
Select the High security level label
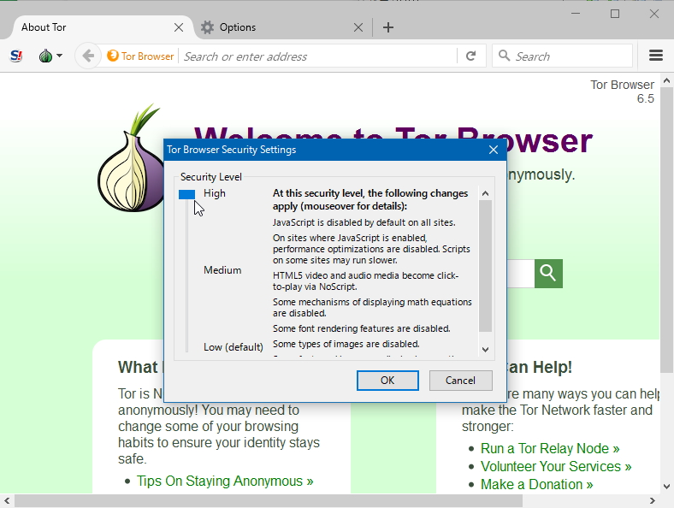(x=215, y=193)
